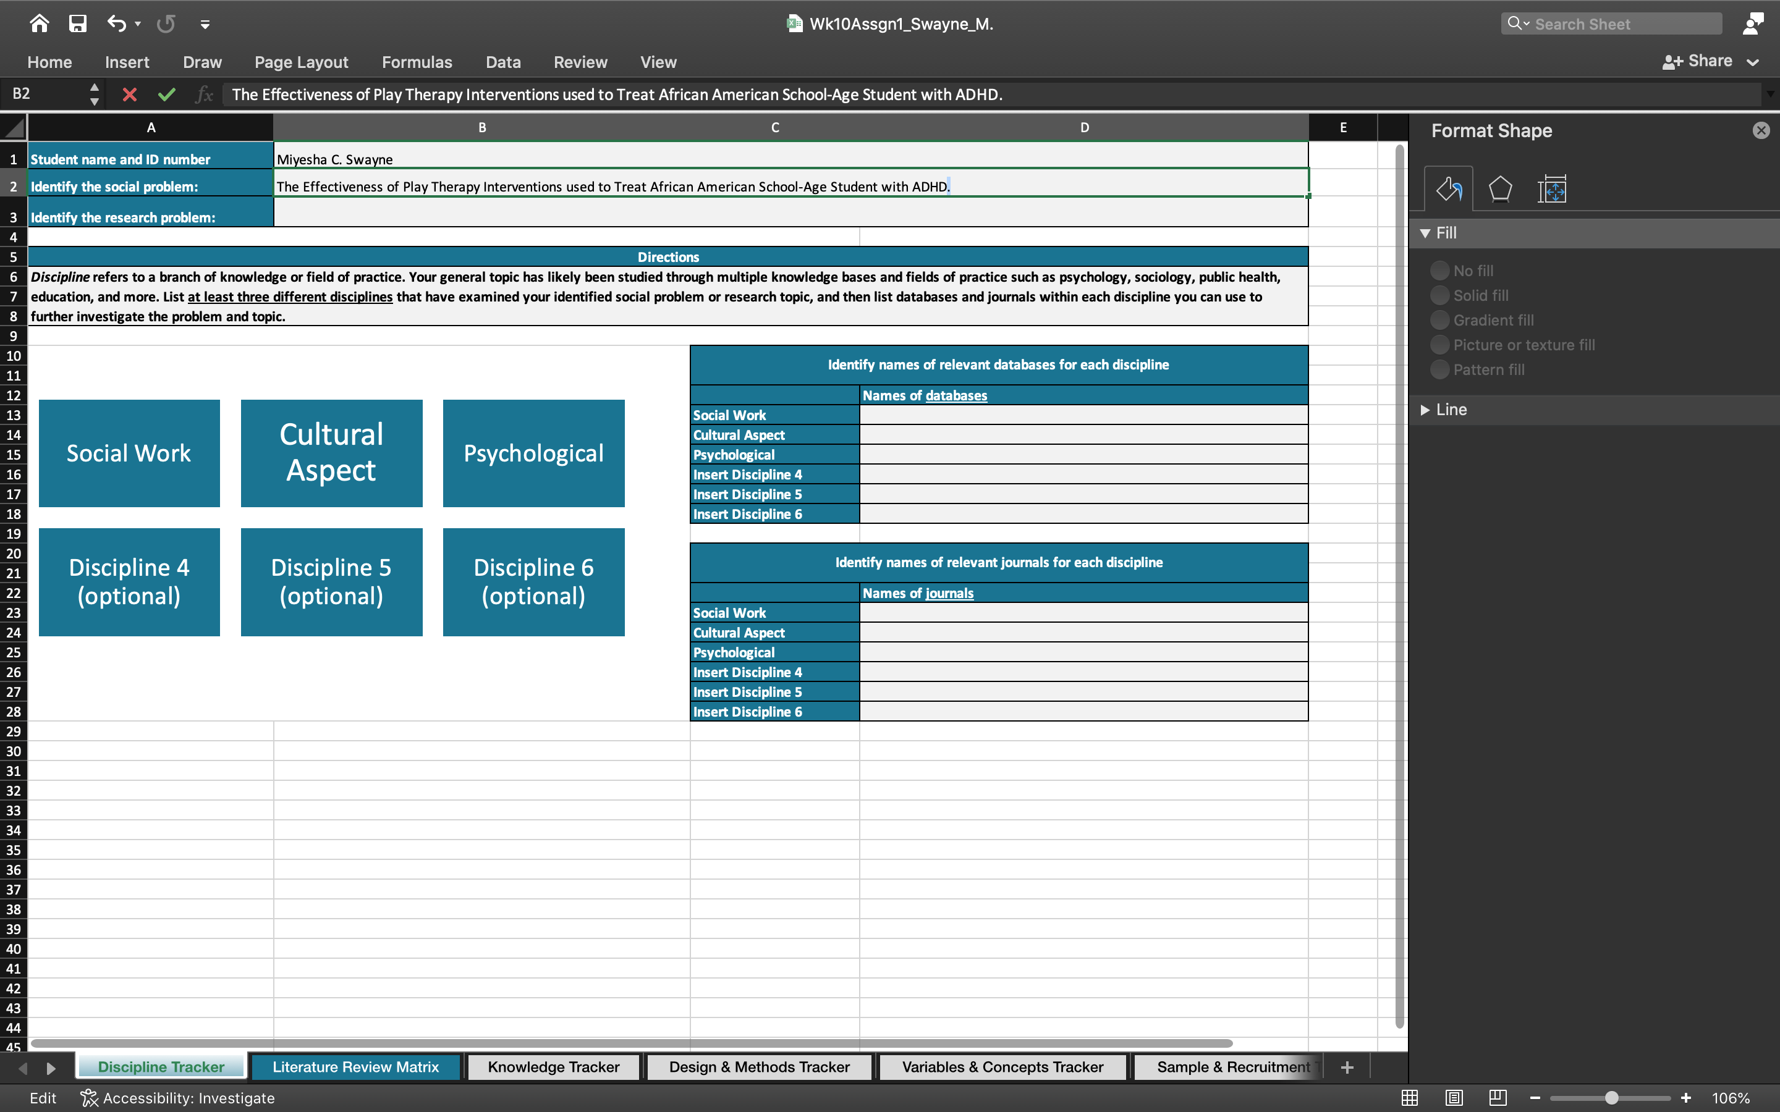Confirm cell entry with the green checkmark
Viewport: 1780px width, 1112px height.
point(167,94)
